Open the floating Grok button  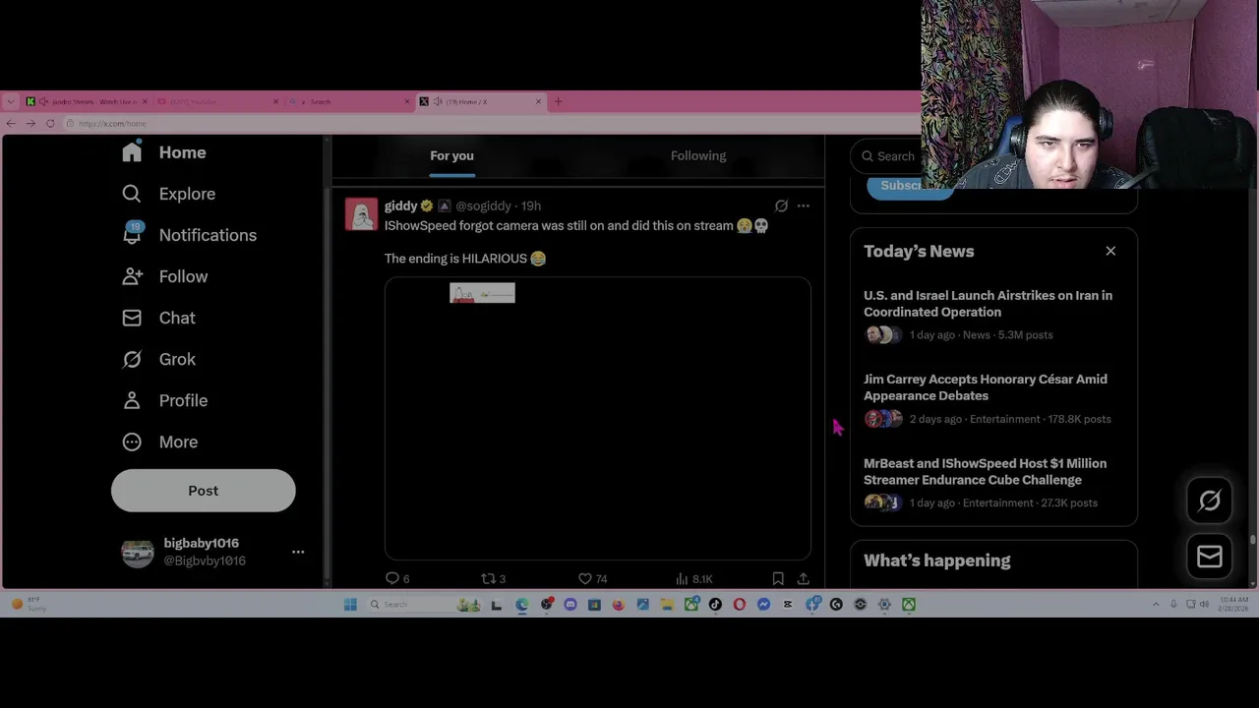click(1210, 501)
